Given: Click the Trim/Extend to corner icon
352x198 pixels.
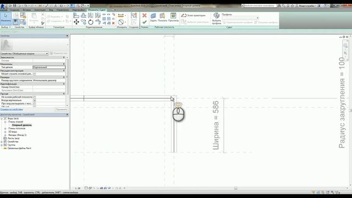Looking at the screenshot, I should 98,22.
